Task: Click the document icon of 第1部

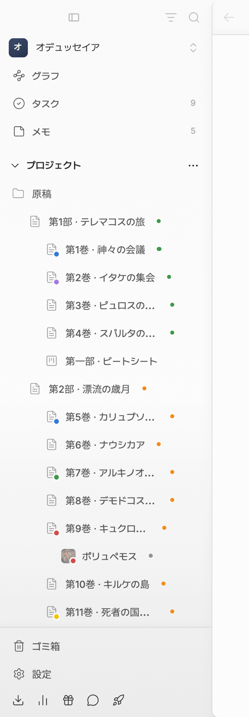Action: click(35, 221)
